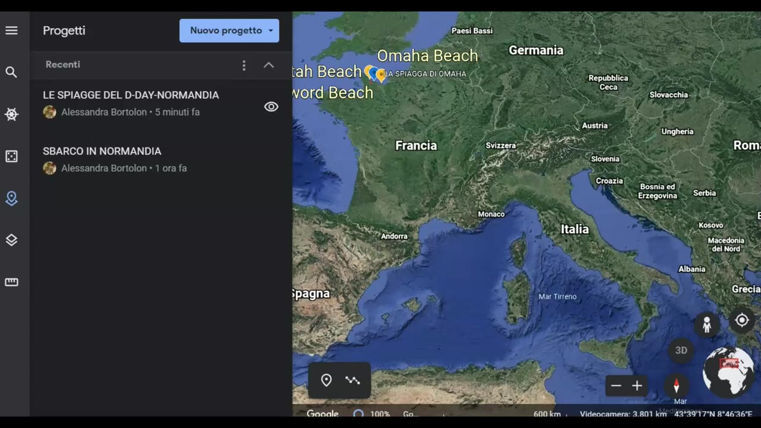Toggle visibility of LE SPIAGGE DEL D-DAY project
The width and height of the screenshot is (761, 428).
click(271, 107)
